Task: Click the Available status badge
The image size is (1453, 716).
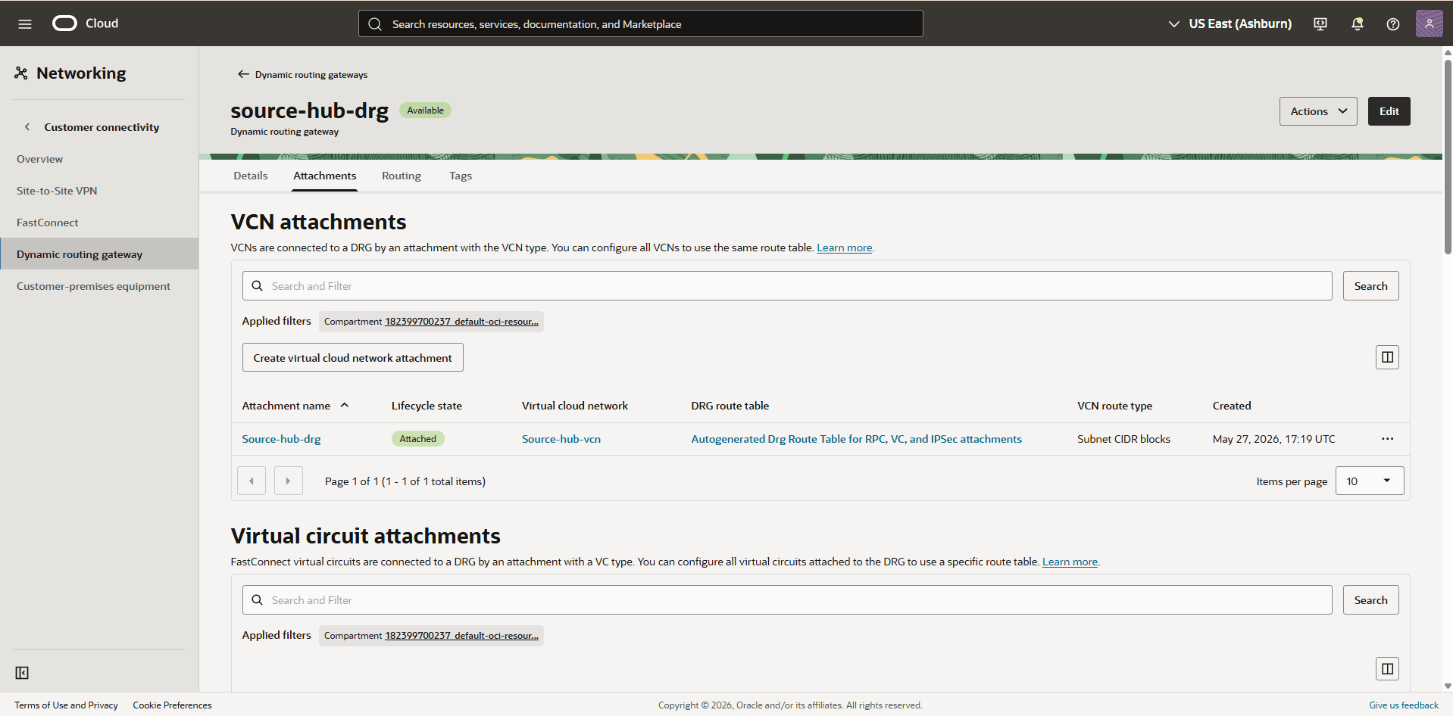Action: 425,111
